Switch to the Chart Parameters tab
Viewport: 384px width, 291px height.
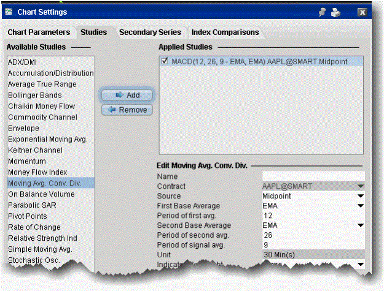(x=40, y=32)
